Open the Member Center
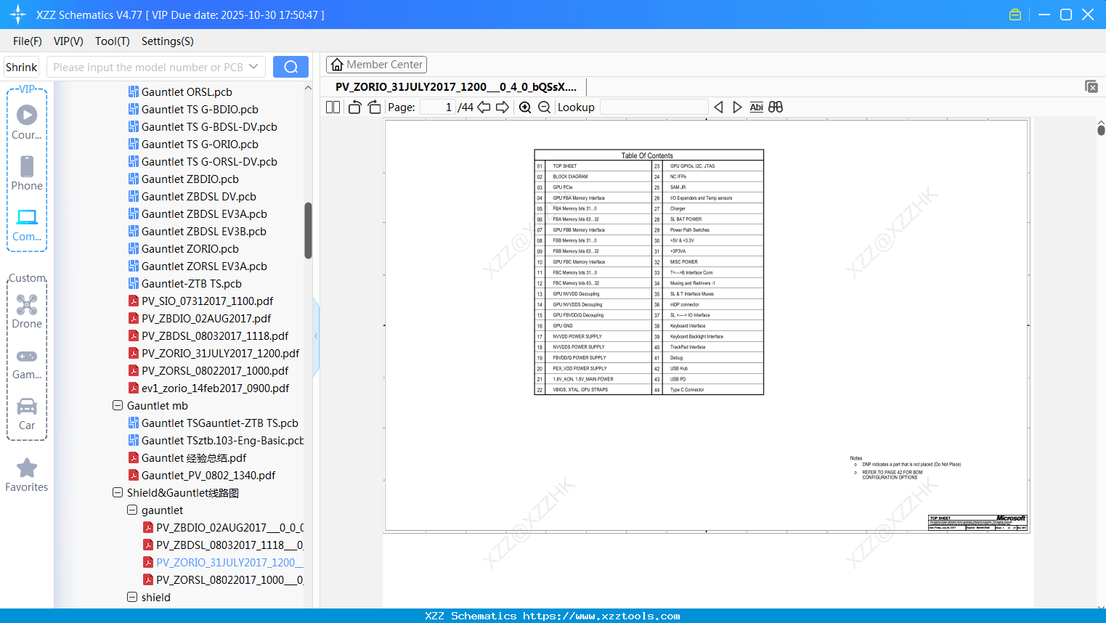 (376, 65)
